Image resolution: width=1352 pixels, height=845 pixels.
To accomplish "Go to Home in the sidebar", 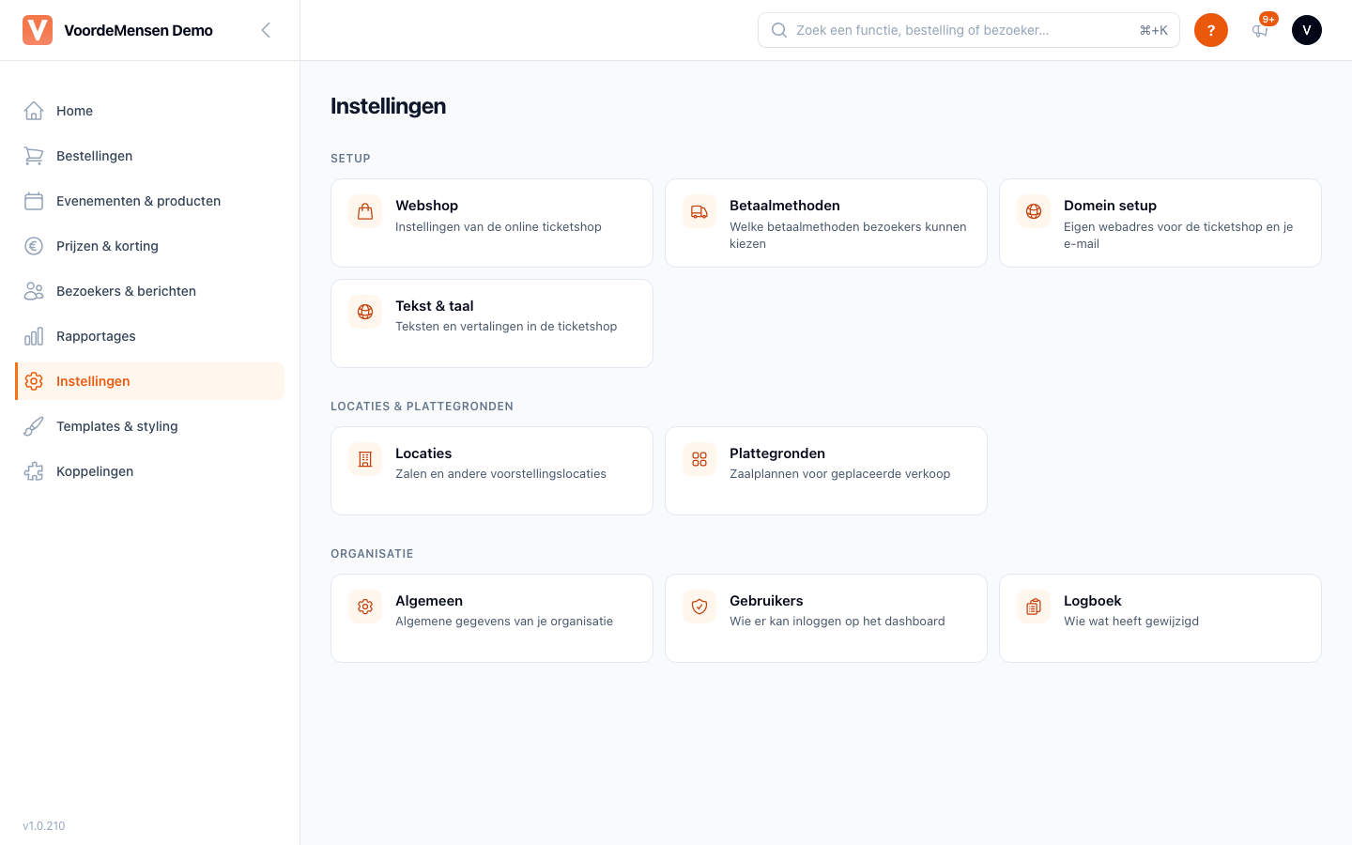I will tap(150, 111).
